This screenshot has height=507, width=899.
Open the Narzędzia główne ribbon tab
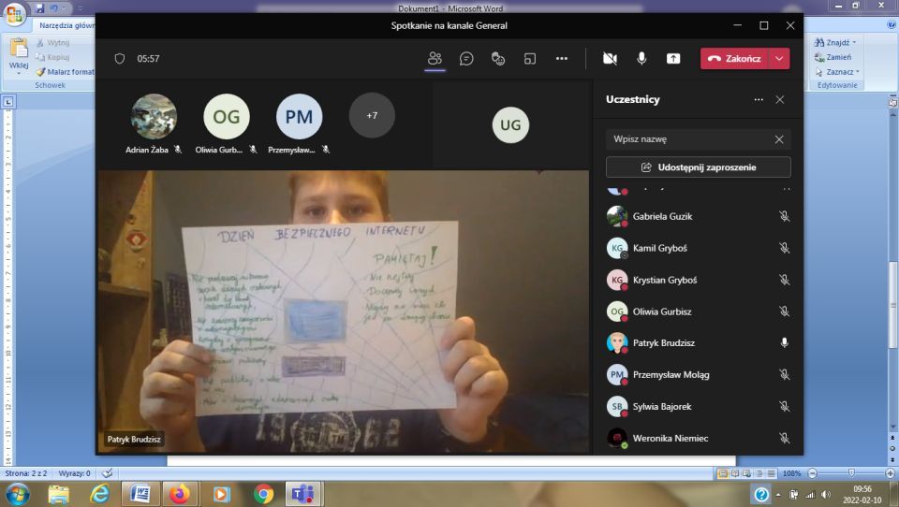point(66,26)
